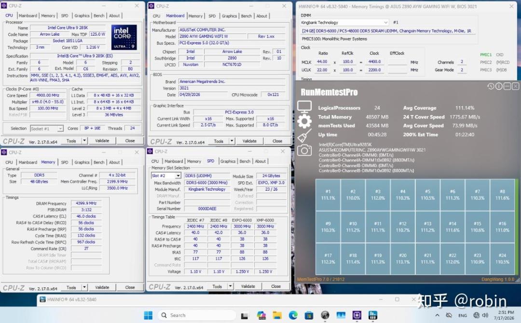This screenshot has height=323, width=521.
Task: Click the DRAM Frequency 4399.9 MHz field
Action: 86,203
